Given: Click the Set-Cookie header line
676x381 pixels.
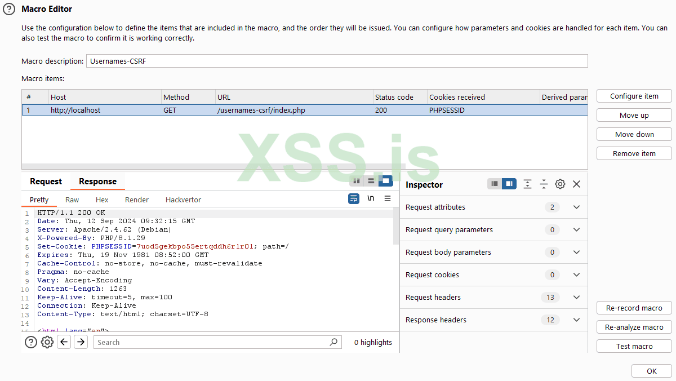Looking at the screenshot, I should coord(163,246).
